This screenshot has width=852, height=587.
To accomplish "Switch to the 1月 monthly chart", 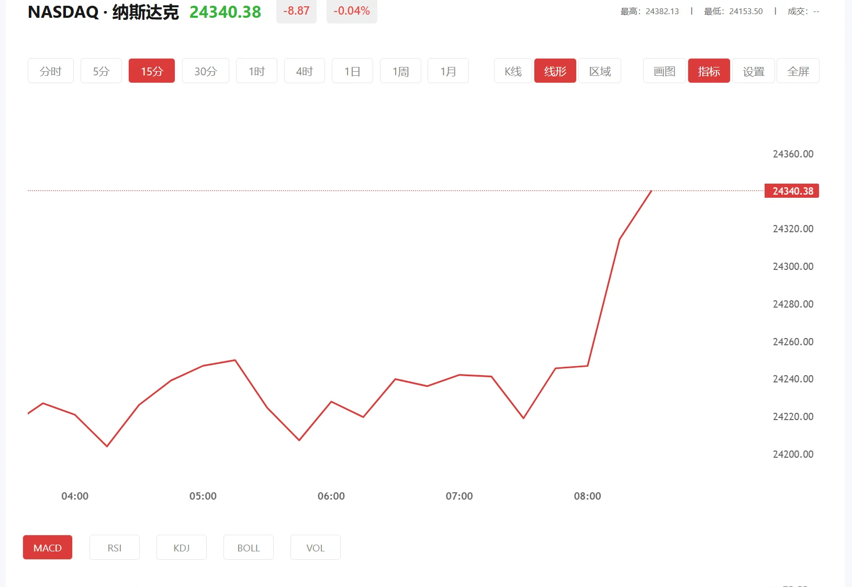I will (448, 71).
